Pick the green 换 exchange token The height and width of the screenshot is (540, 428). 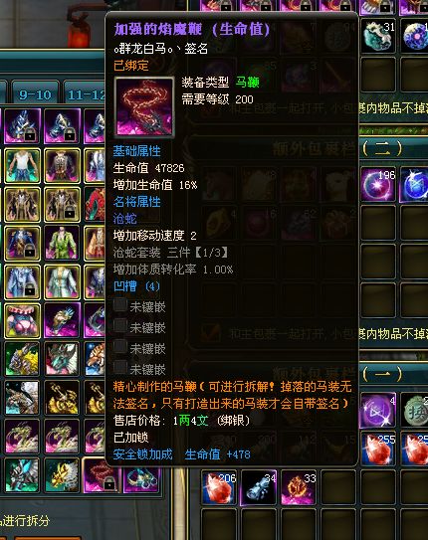pos(415,410)
